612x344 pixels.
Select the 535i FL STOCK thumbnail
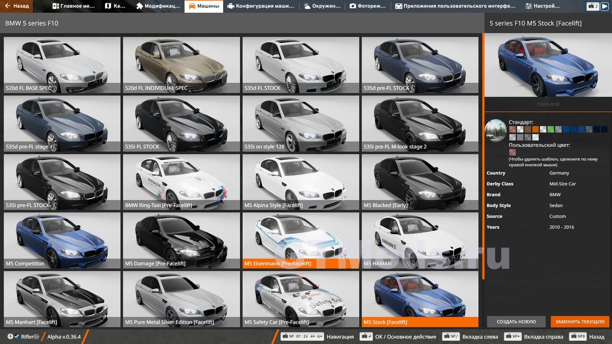(x=181, y=123)
